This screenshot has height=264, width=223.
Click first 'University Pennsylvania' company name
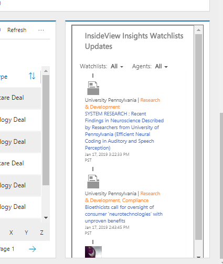click(x=111, y=100)
